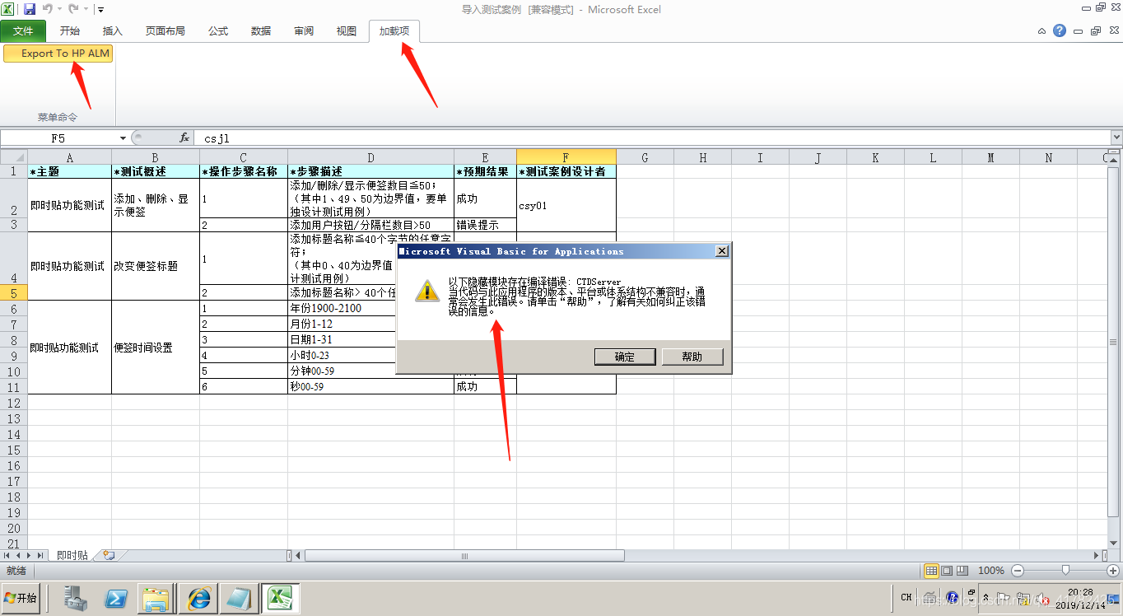Click the horizontal scrollbar right arrow
This screenshot has height=616, width=1123.
[x=1096, y=556]
